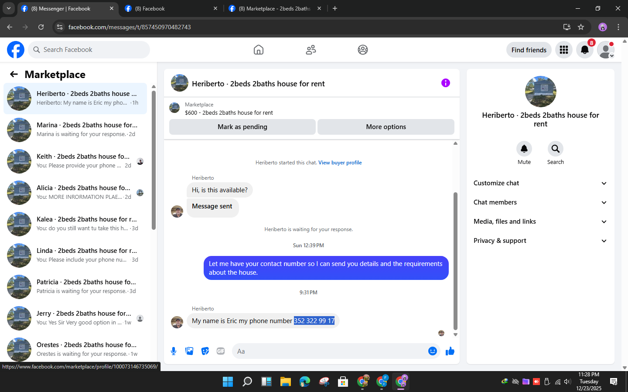Switch to the Marketplace 2beds 2baths tab

275,8
